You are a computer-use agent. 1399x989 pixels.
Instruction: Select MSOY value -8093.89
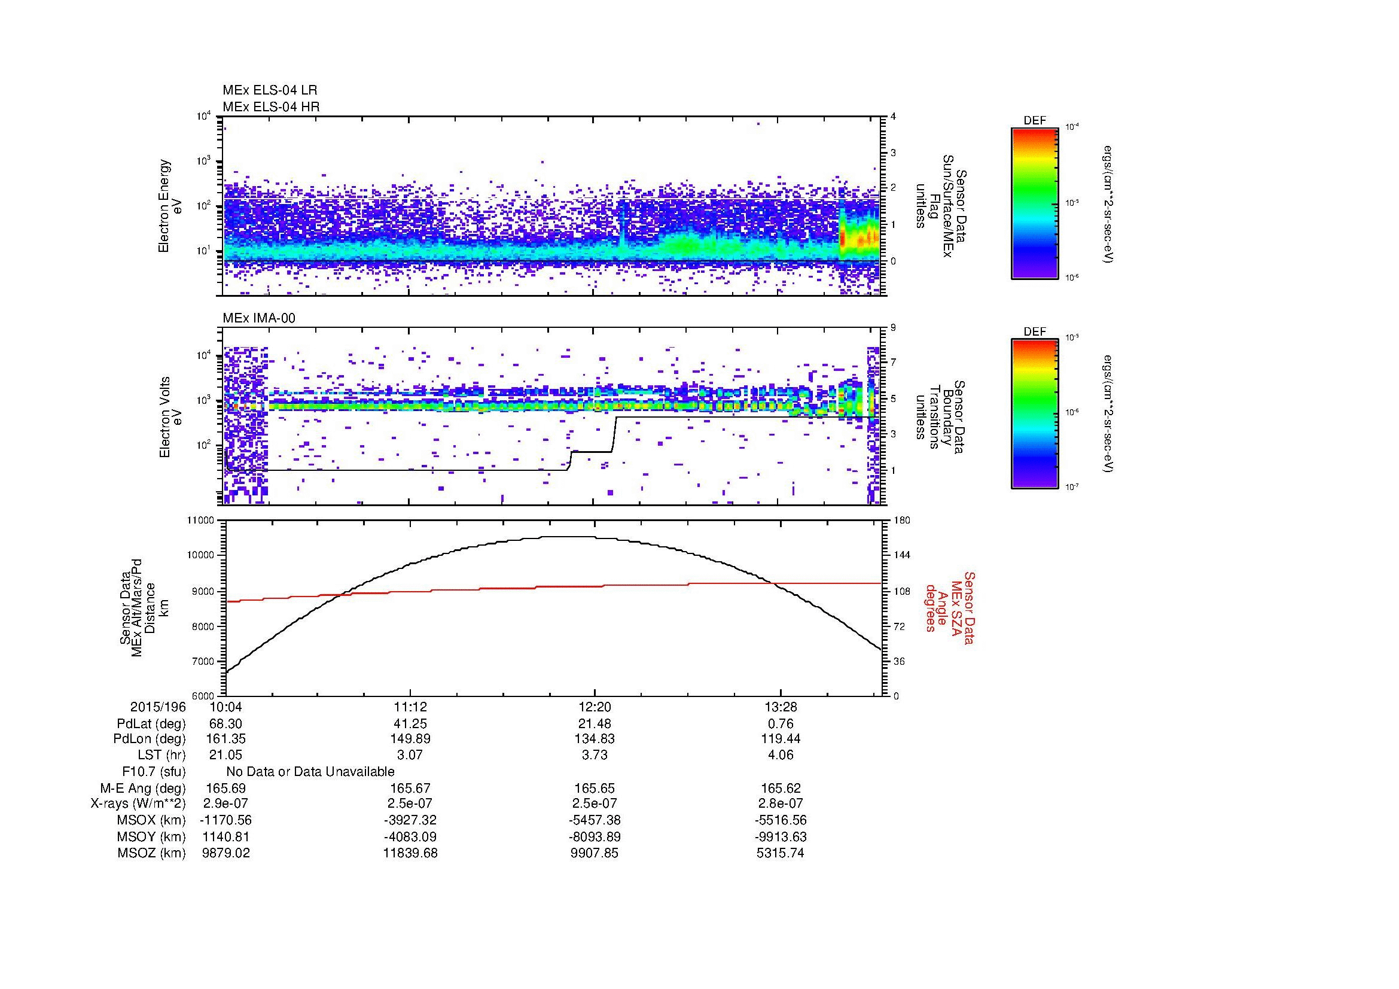[x=595, y=836]
